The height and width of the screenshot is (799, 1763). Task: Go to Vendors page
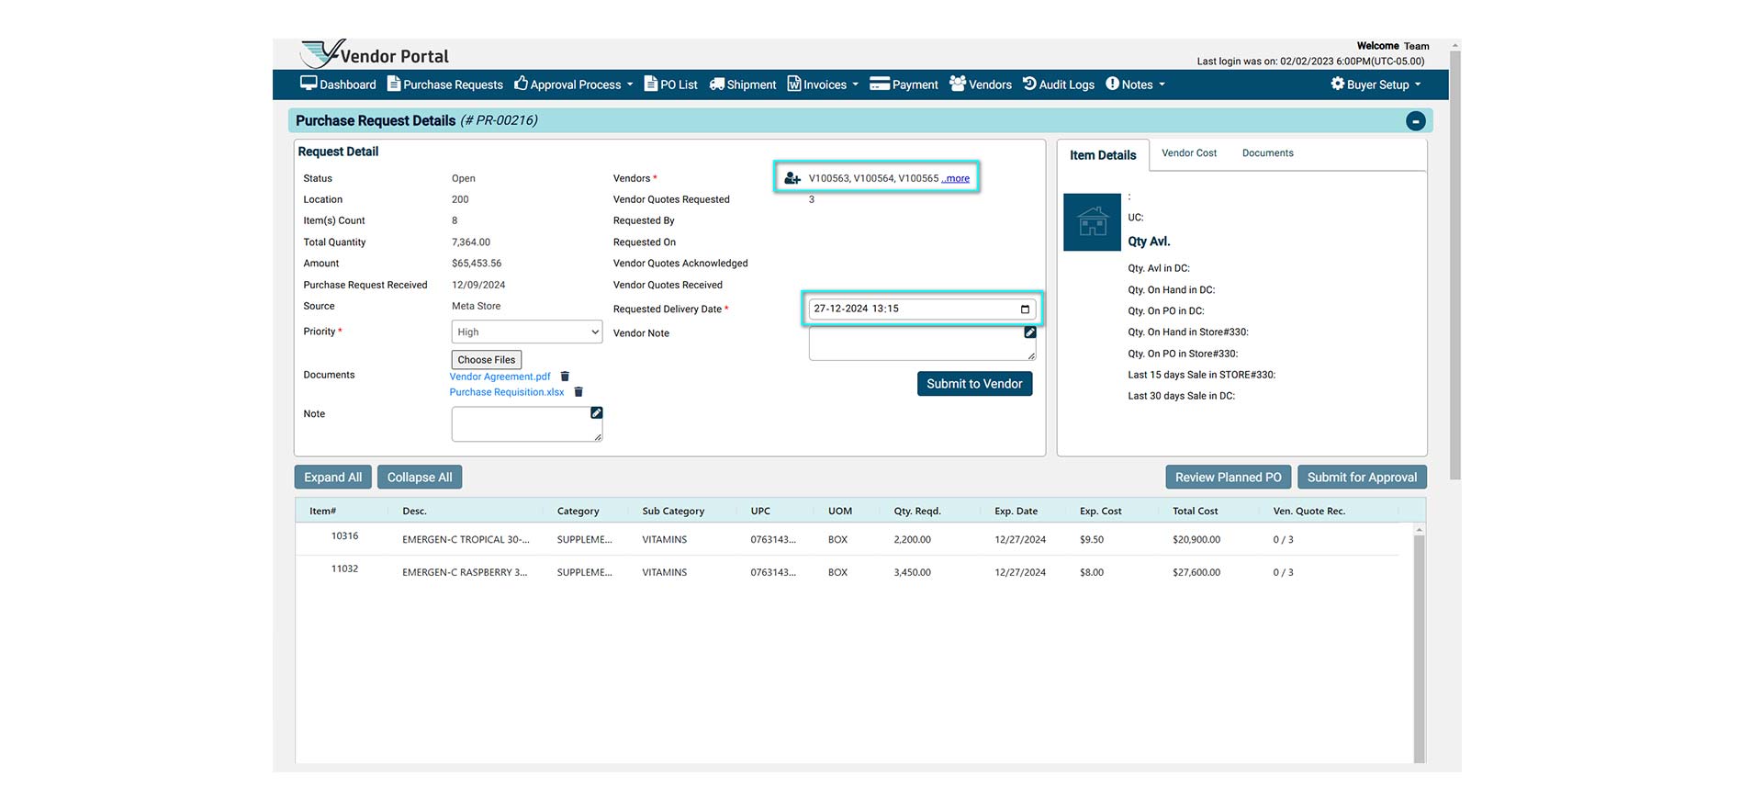click(981, 84)
